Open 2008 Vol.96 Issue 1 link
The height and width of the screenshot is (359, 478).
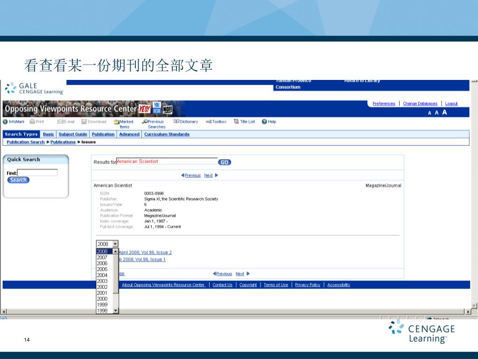tap(142, 259)
